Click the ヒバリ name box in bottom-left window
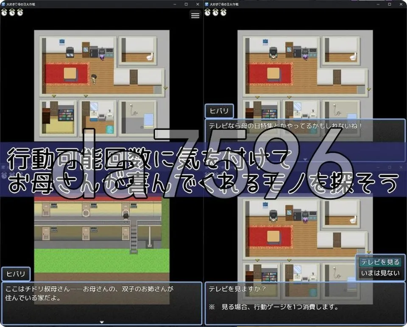The height and width of the screenshot is (327, 407). coord(16,274)
